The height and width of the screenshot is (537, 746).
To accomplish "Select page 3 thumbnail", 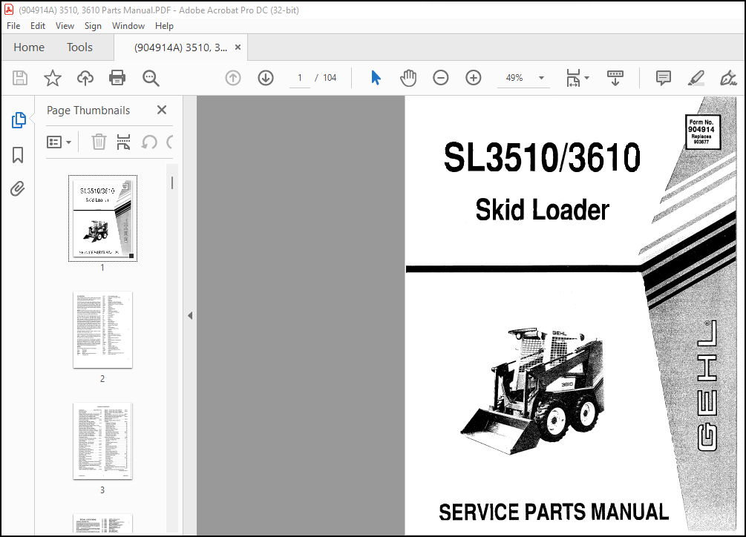I will point(102,441).
